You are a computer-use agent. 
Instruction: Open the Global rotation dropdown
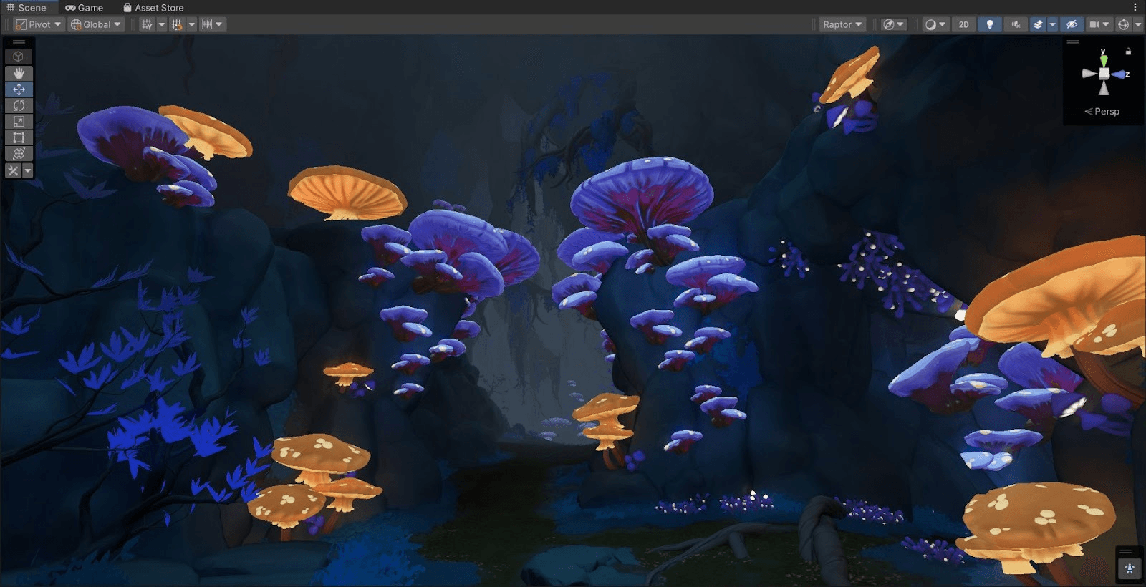pyautogui.click(x=96, y=24)
